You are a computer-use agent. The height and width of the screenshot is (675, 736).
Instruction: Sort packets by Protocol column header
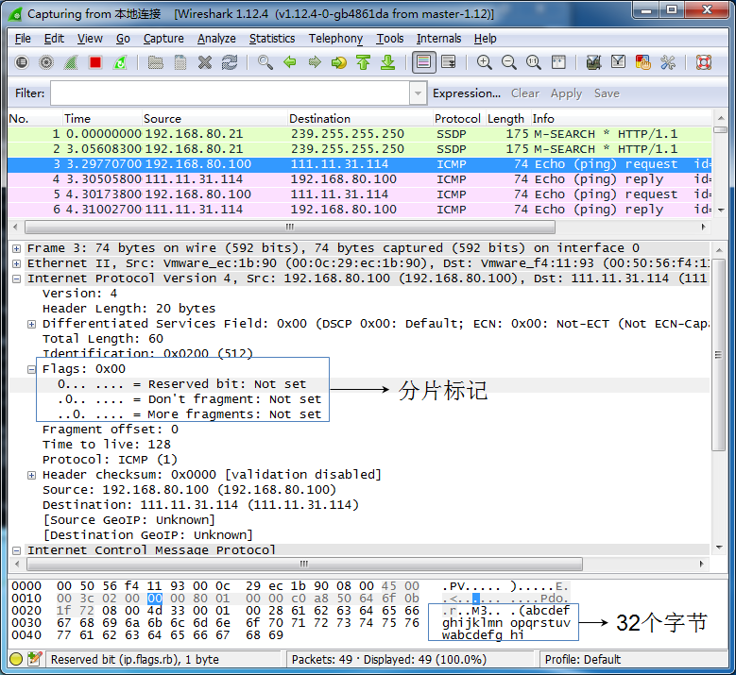[457, 119]
